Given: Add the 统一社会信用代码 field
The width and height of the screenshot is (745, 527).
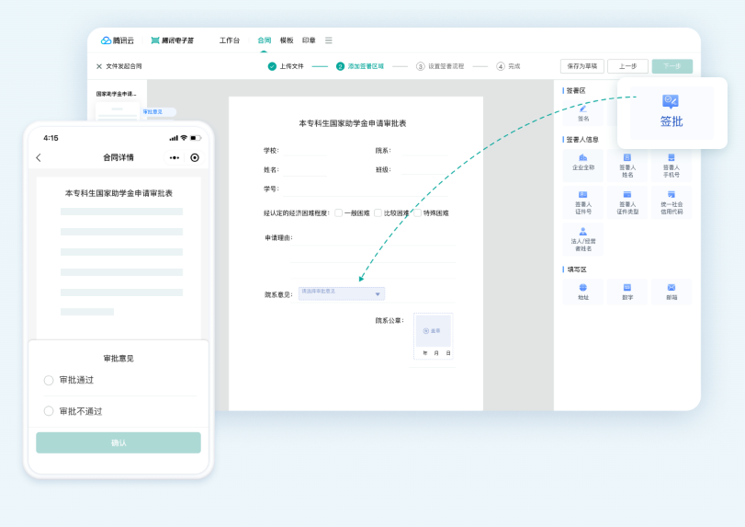Looking at the screenshot, I should coord(672,200).
